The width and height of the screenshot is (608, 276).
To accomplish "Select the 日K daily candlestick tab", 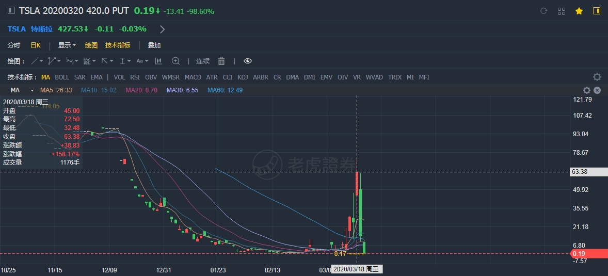I will tap(36, 45).
